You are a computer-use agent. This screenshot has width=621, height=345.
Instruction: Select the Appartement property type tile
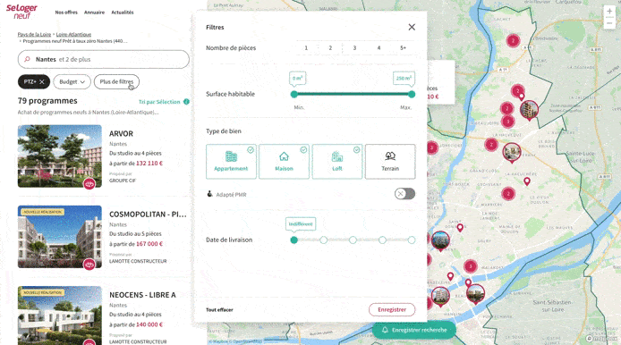231,162
